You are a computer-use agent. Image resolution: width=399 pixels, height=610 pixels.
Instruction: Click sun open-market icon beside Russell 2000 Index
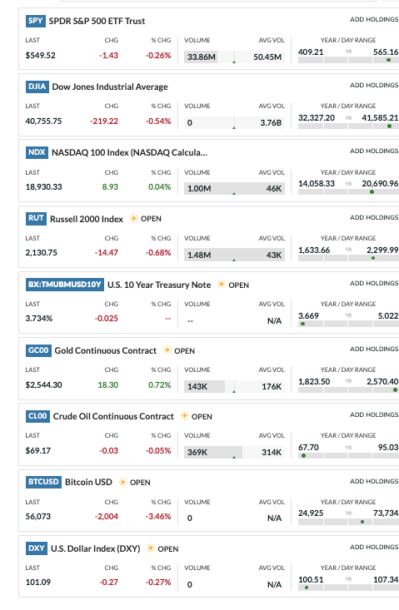click(x=133, y=218)
